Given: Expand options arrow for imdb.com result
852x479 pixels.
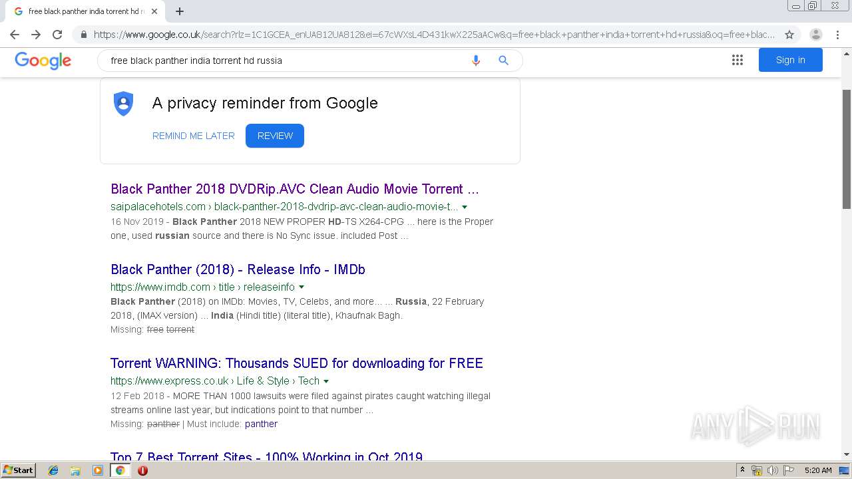Looking at the screenshot, I should (x=302, y=287).
